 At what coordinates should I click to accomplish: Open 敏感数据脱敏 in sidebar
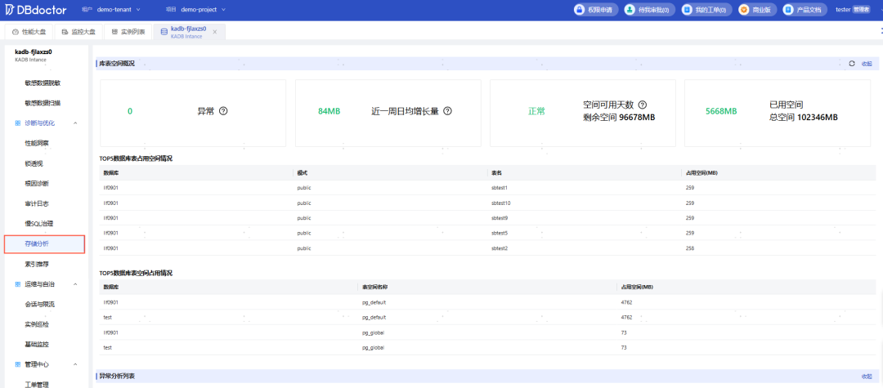pyautogui.click(x=43, y=83)
